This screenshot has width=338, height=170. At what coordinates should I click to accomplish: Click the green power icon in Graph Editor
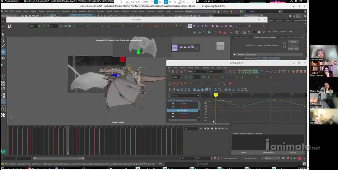pos(203,77)
